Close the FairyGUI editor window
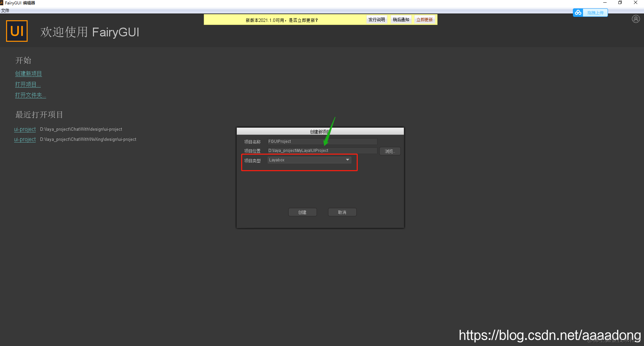644x346 pixels. 636,3
